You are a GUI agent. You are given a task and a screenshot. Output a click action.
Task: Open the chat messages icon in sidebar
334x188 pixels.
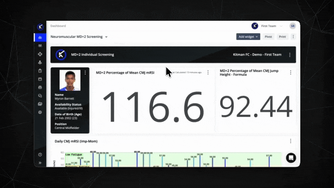[40, 96]
